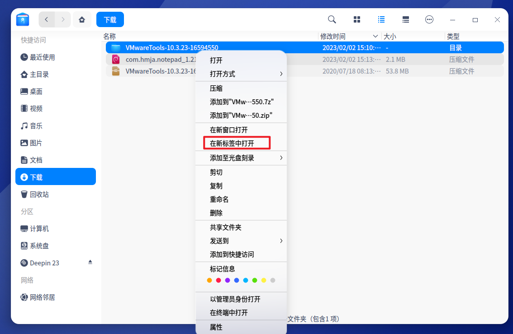
Task: Add to VMw···550.7z archive
Action: coord(241,102)
